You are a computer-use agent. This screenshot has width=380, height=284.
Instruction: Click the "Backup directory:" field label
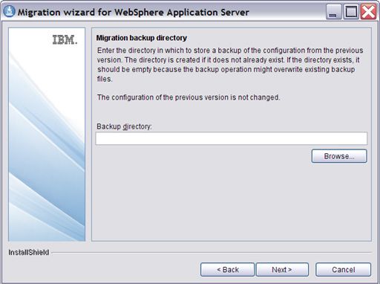(124, 126)
